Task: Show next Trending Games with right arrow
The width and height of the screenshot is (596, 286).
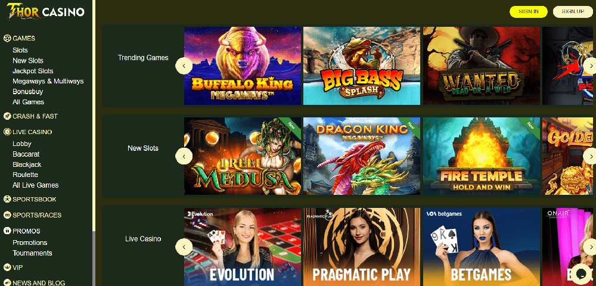Action: (590, 66)
